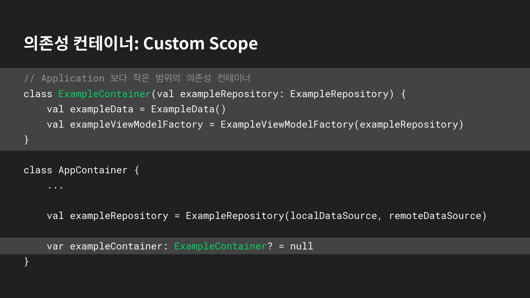
Task: Click the final closing brace of AppContainer
Action: coord(26,261)
